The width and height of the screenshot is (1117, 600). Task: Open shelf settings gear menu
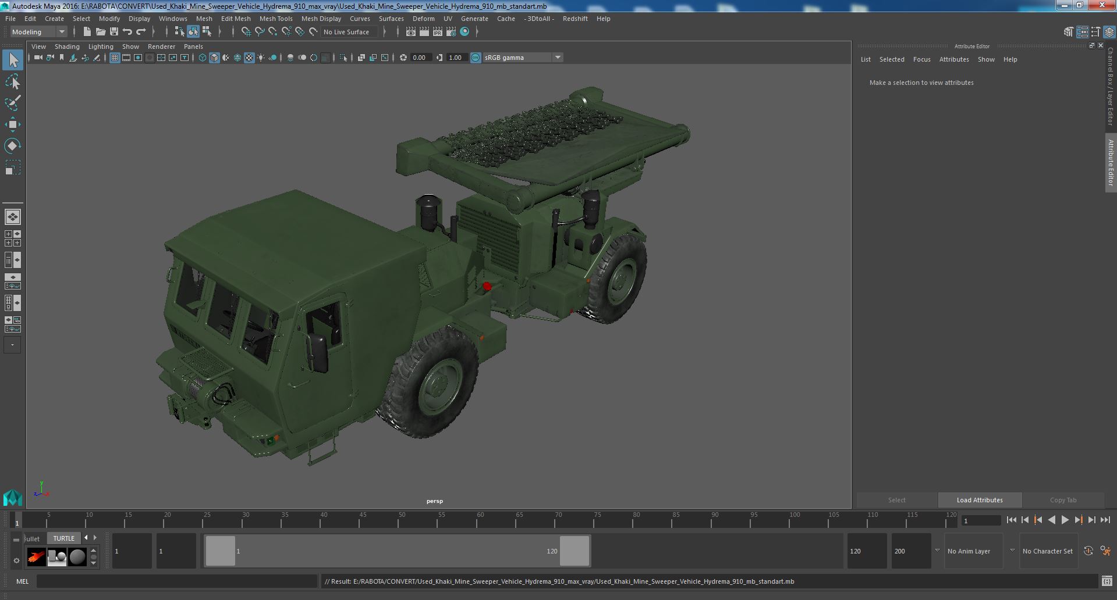coord(16,560)
